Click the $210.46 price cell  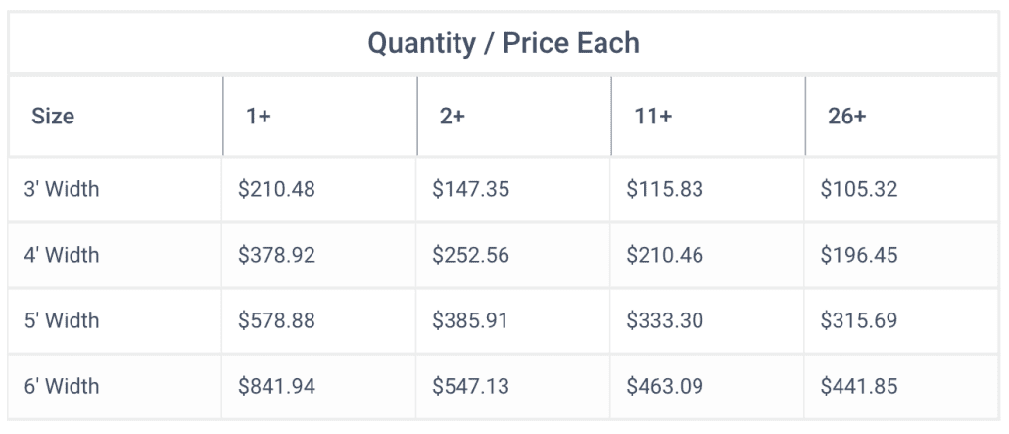point(665,255)
